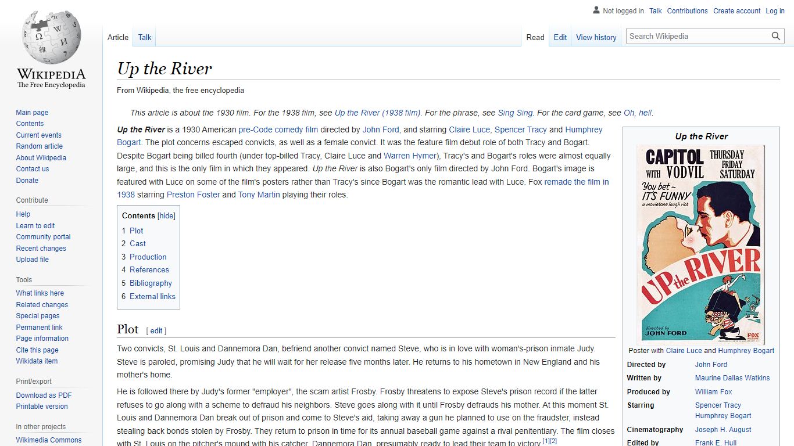The height and width of the screenshot is (446, 794).
Task: Select the Article tab
Action: tap(118, 37)
